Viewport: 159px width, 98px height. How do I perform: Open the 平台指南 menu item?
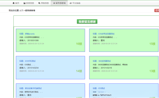click(75, 3)
